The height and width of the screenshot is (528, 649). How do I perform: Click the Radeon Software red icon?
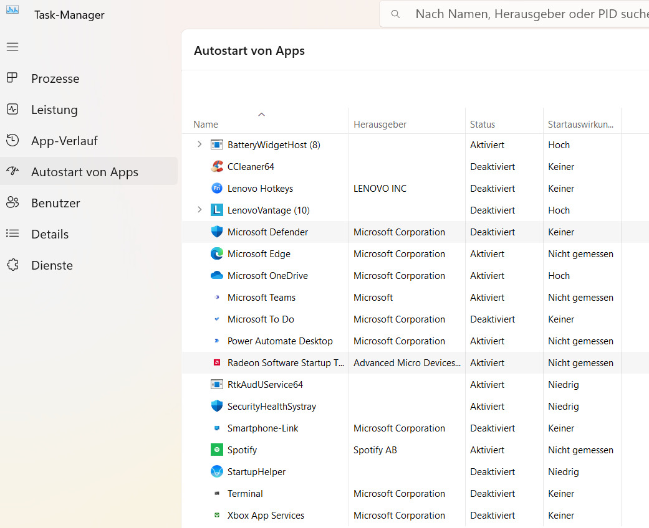click(217, 362)
